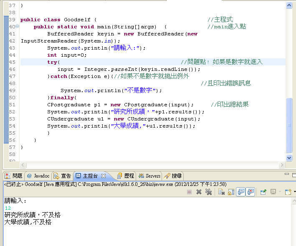Click 'finally' keyword on line 50
296x246 pixels.
62,98
